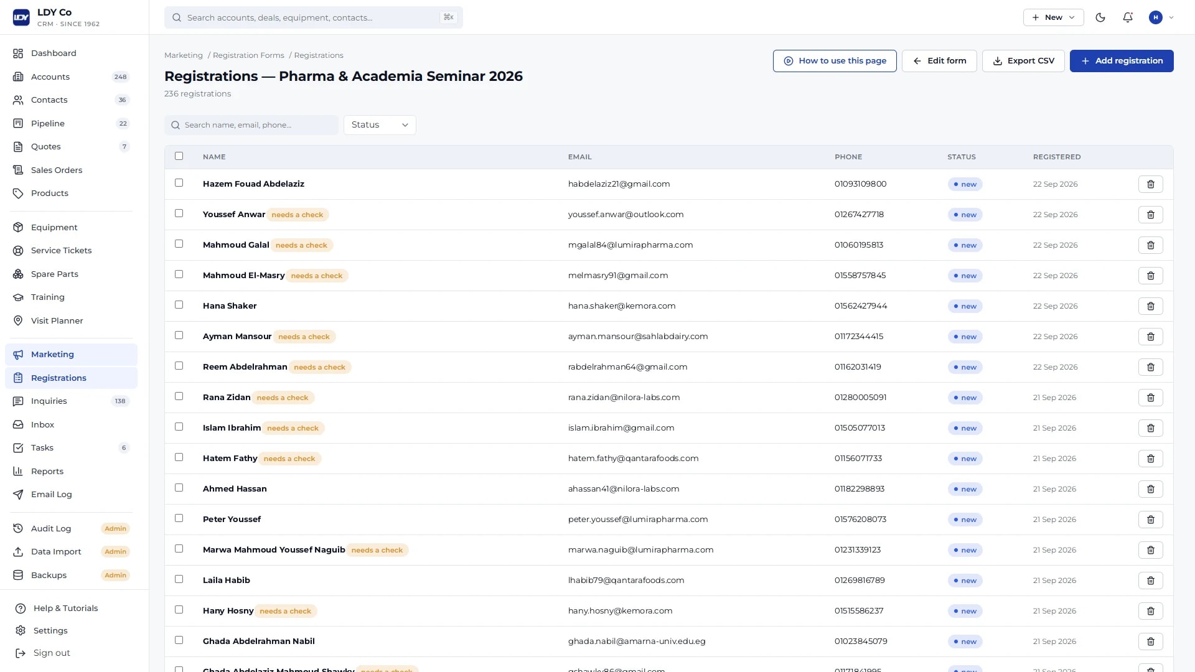Delete Rana Zidan registration
The image size is (1195, 672).
coord(1151,398)
